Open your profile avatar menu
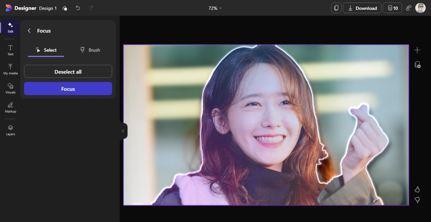 click(420, 8)
